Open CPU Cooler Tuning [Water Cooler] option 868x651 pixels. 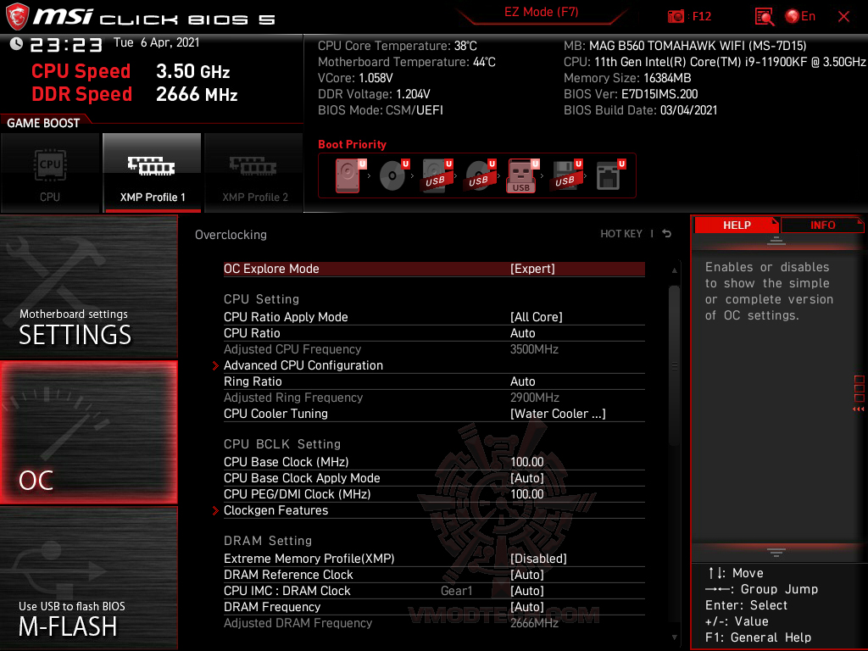[x=434, y=414]
